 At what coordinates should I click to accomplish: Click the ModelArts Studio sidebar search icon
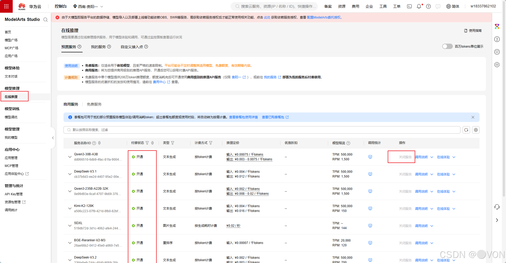click(46, 20)
